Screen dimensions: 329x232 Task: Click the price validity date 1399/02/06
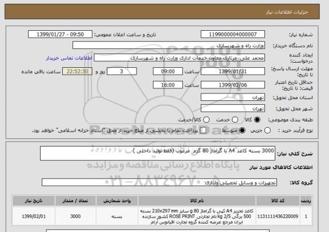click(x=232, y=85)
